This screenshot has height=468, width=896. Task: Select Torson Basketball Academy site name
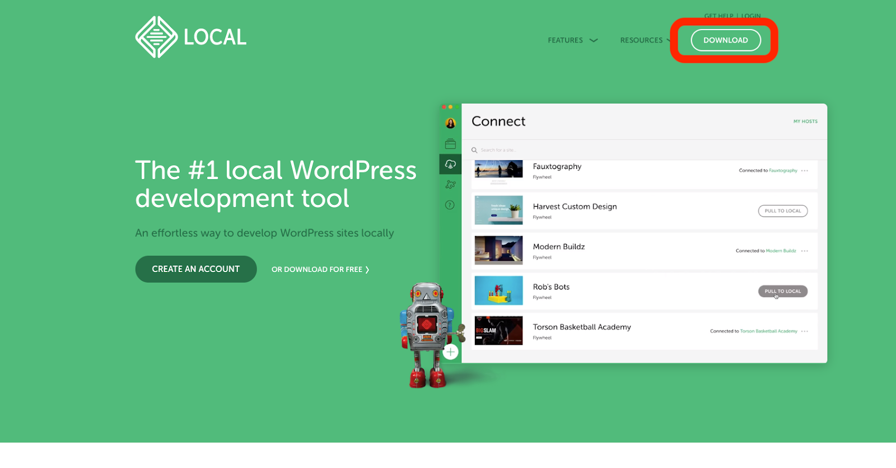(582, 327)
